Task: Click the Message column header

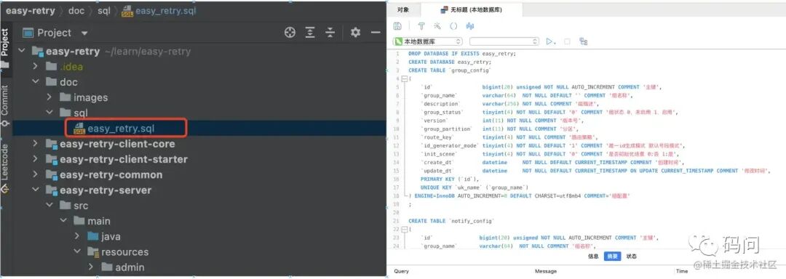Action: tap(545, 271)
